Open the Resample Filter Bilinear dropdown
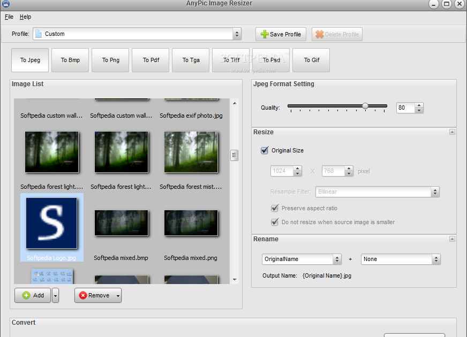The width and height of the screenshot is (467, 337). pyautogui.click(x=378, y=192)
